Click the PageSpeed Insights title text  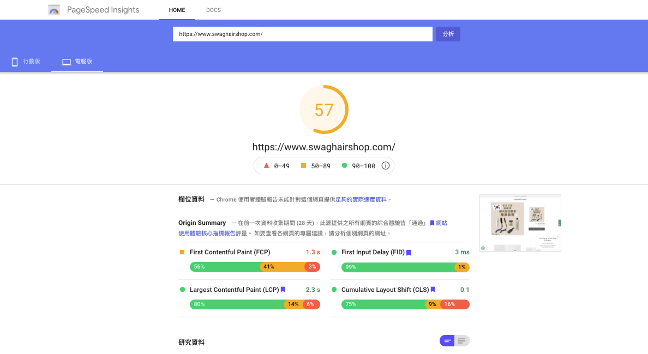point(103,10)
